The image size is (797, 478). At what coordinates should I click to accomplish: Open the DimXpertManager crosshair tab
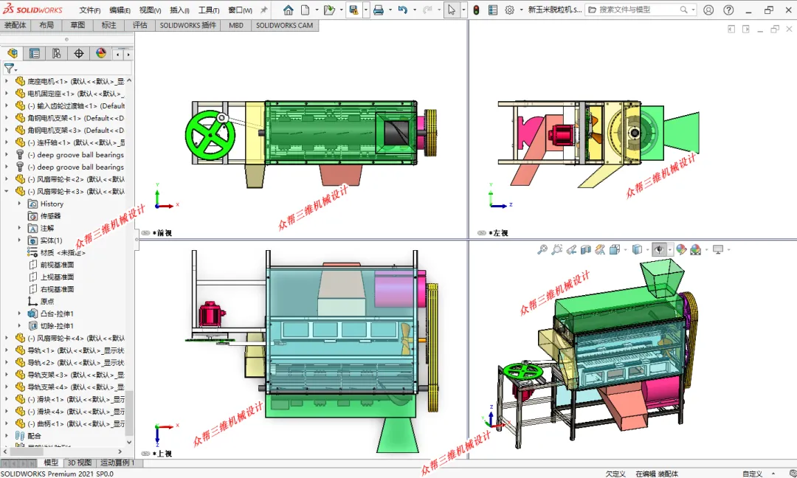[x=79, y=53]
